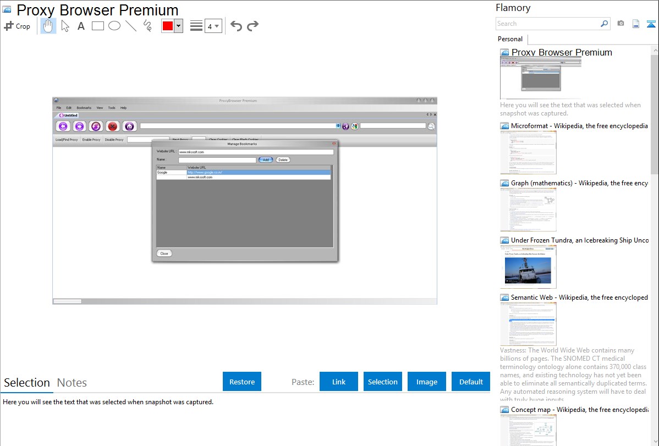Click the icon beside the Microformat title

(505, 126)
